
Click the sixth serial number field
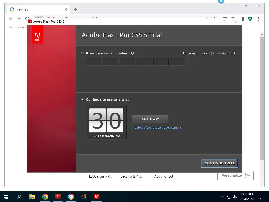178,62
